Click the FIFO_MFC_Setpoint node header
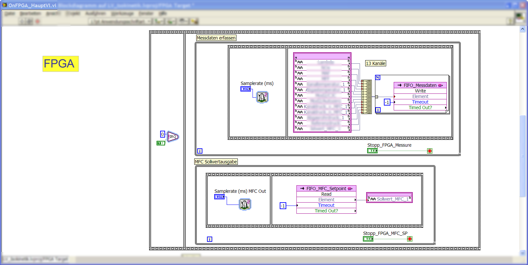Screen dimensions: 528x265 pos(326,189)
